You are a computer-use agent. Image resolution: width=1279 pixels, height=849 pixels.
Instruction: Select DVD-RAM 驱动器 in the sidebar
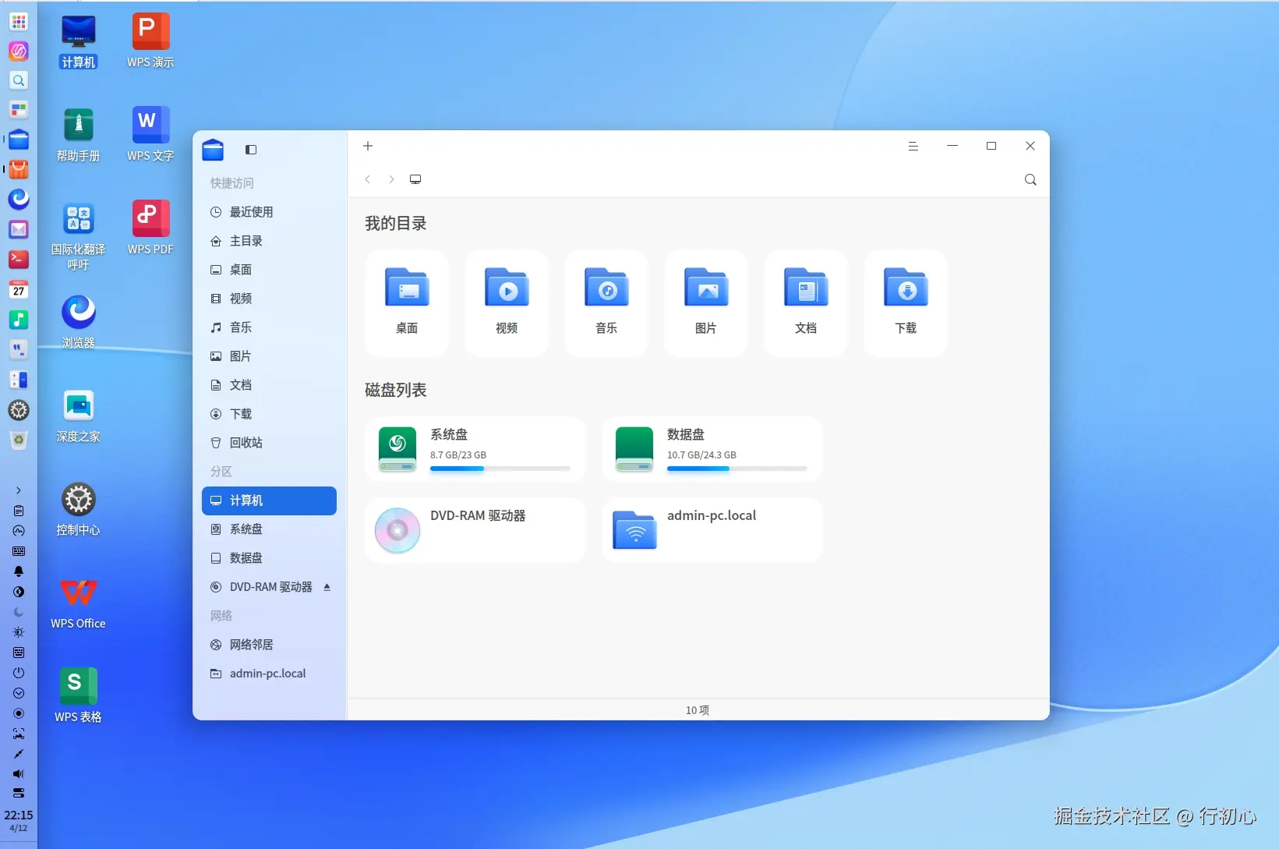click(x=269, y=587)
